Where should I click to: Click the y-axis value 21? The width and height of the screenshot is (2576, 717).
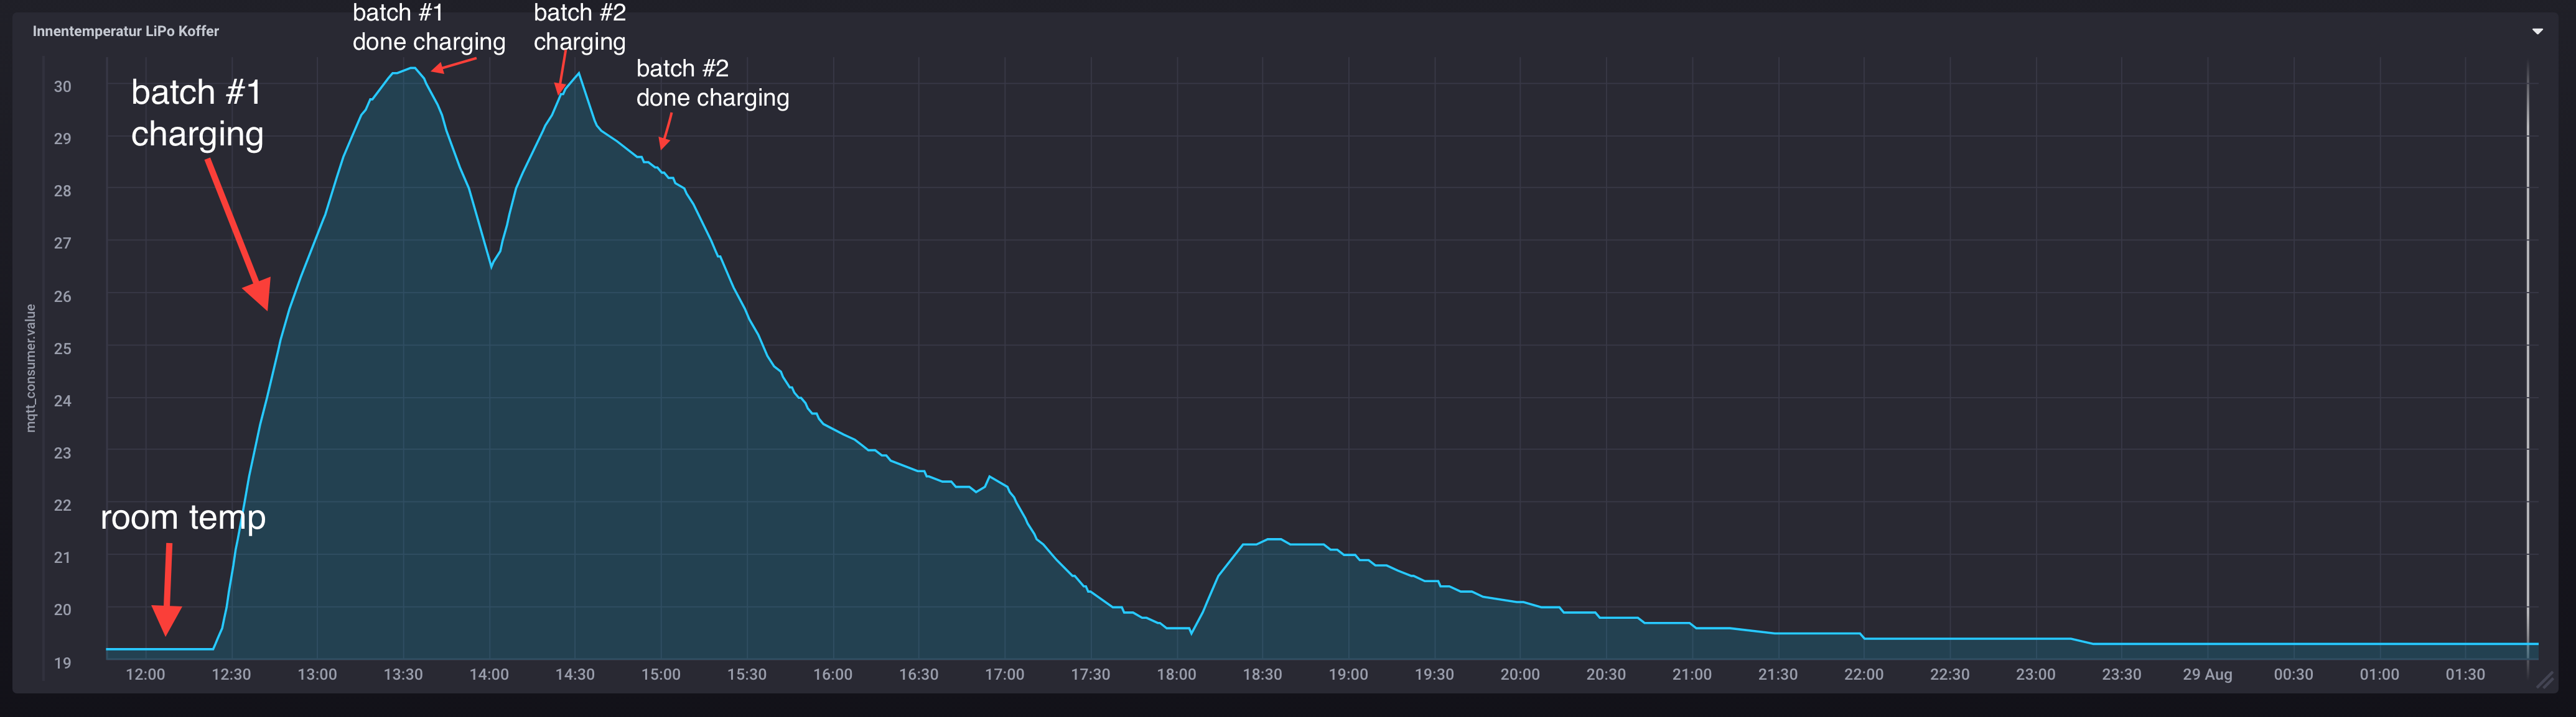[63, 557]
